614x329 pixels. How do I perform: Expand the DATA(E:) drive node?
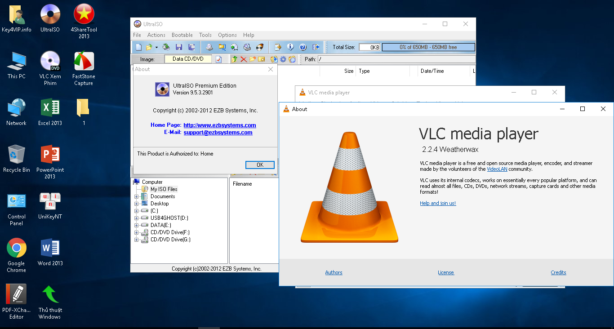tap(137, 225)
